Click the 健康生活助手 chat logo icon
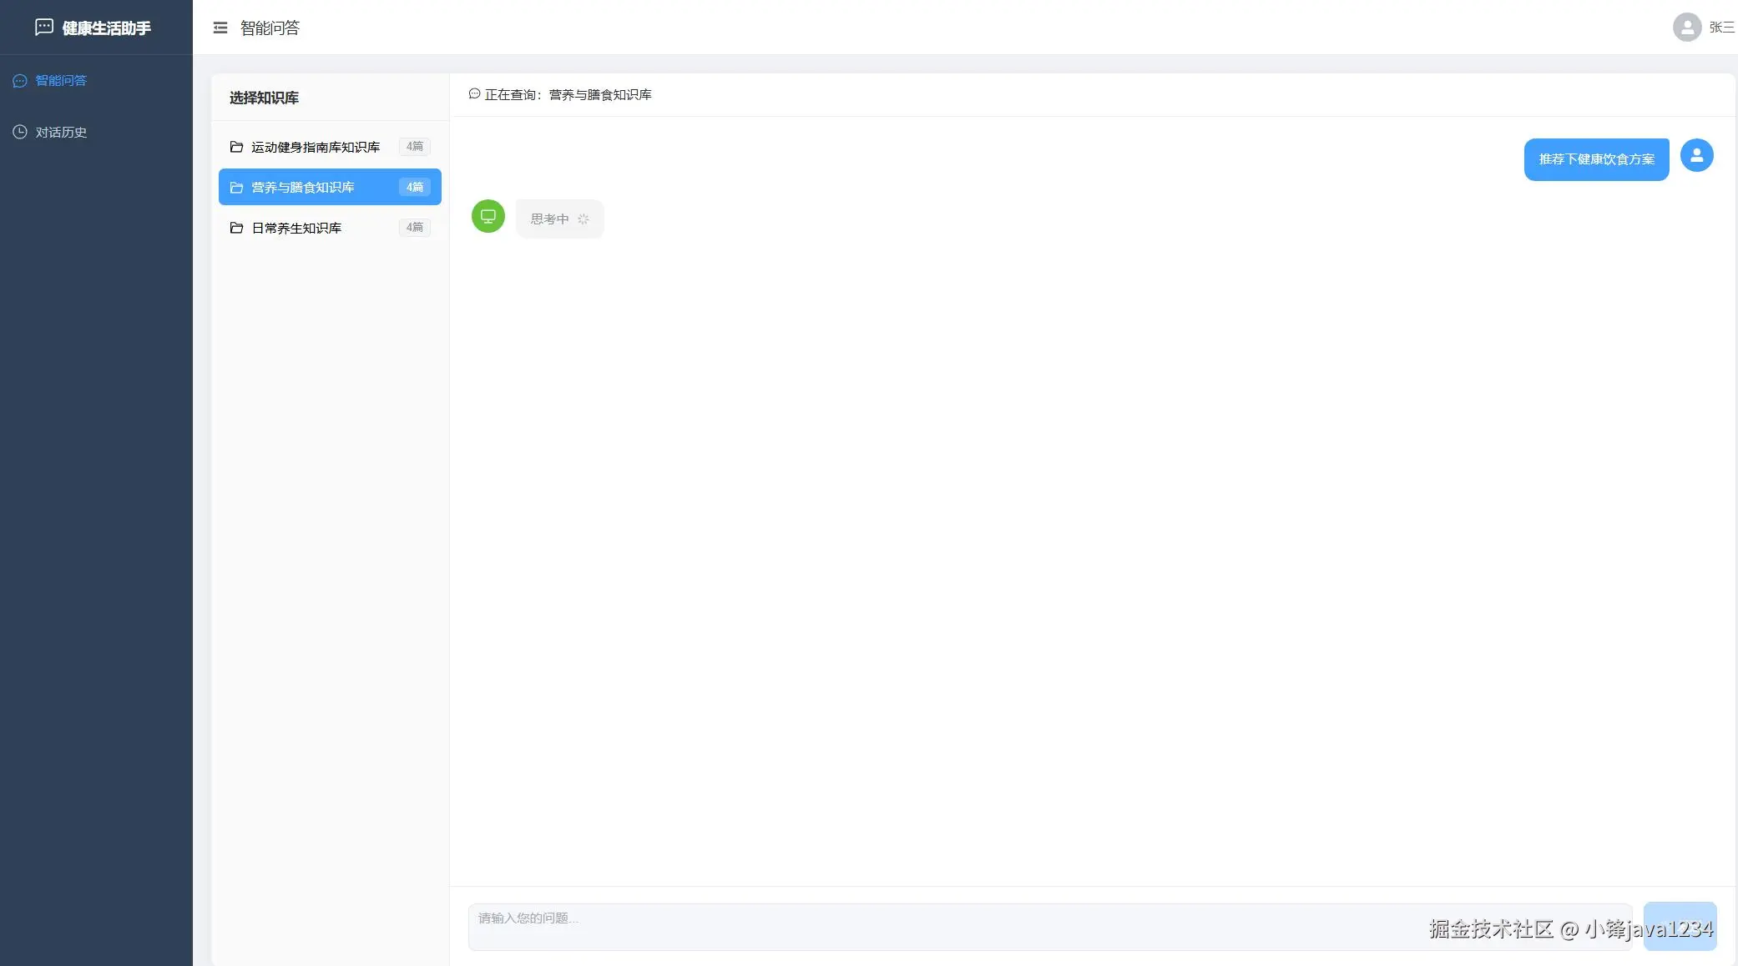This screenshot has width=1738, height=966. (x=44, y=28)
